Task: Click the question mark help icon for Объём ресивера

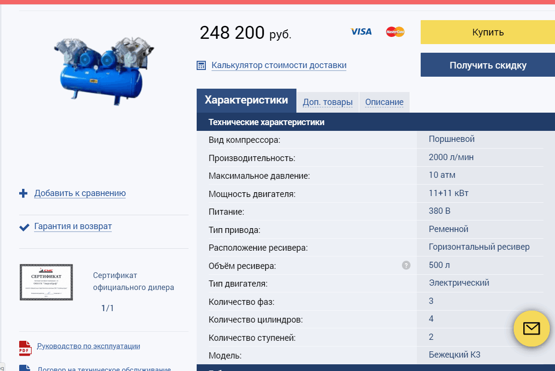Action: [406, 265]
